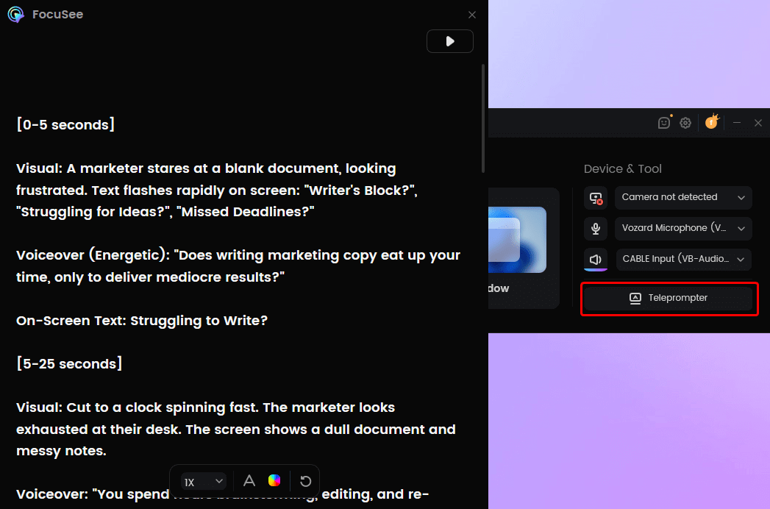Change scroll speed from the 1x dropdown
This screenshot has width=770, height=509.
coord(203,480)
